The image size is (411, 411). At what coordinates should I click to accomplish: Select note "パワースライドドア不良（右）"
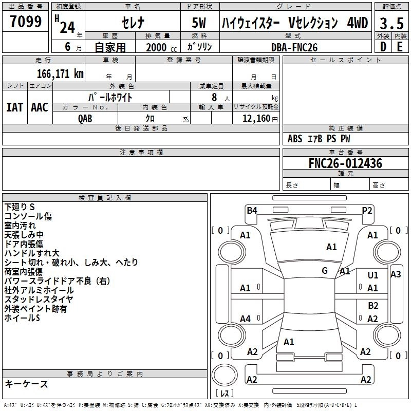pyautogui.click(x=58, y=281)
